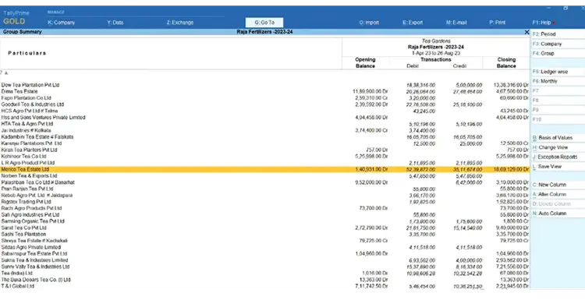
Task: Open the O: Import menu
Action: 369,23
